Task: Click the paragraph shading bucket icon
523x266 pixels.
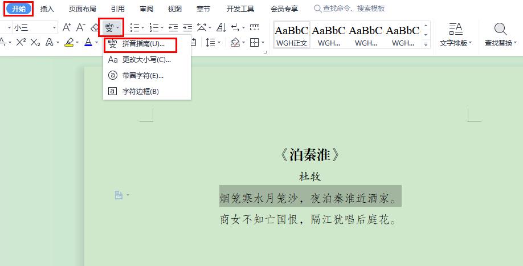Action: 235,42
